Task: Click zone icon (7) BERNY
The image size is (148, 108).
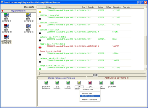Action: pyautogui.click(x=112, y=83)
